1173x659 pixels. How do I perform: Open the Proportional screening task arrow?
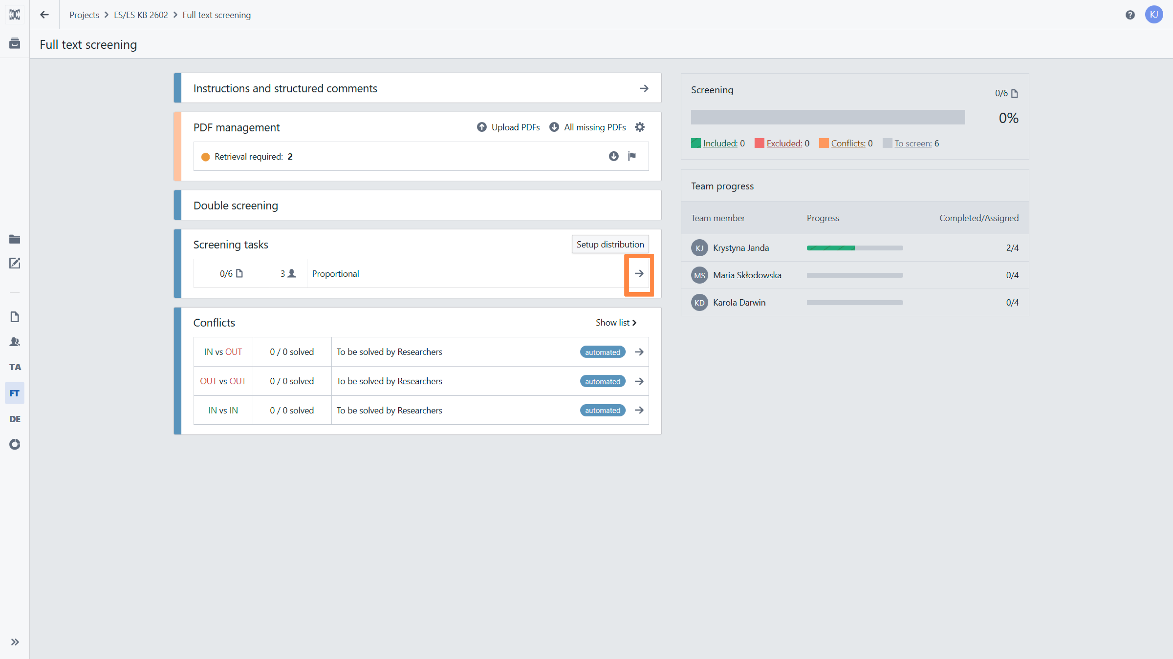639,273
